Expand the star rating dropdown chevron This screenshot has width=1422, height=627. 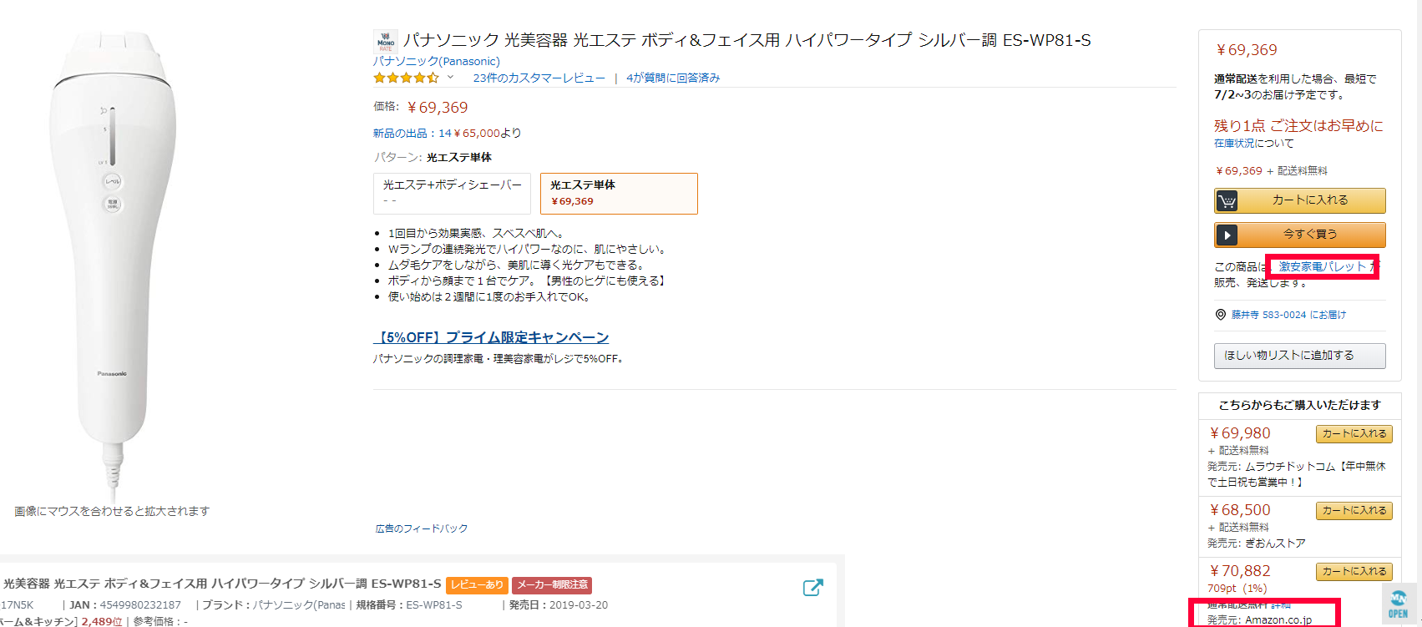click(450, 78)
